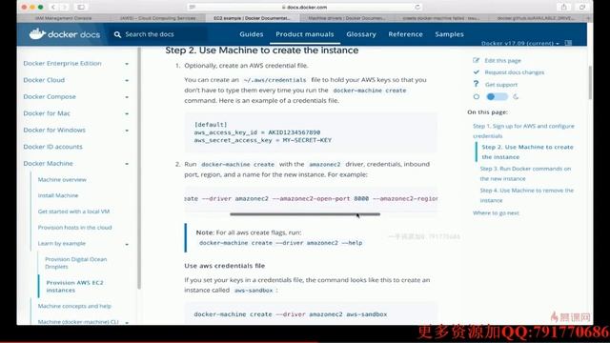The height and width of the screenshot is (343, 610).
Task: Open the Samples menu
Action: (x=449, y=34)
